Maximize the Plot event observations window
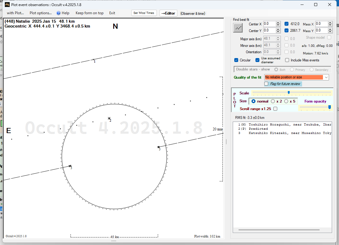 point(316,5)
